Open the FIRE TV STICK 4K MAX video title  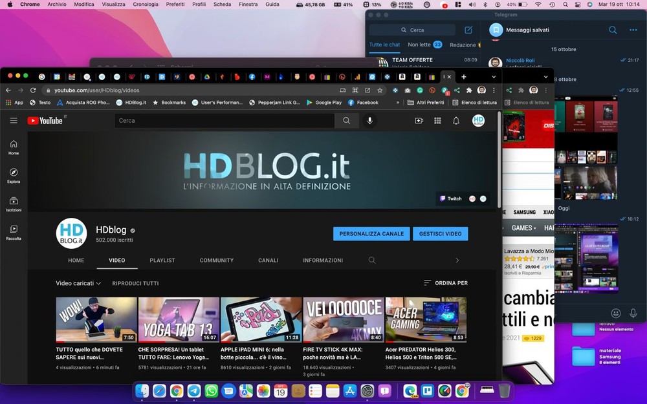coord(333,354)
